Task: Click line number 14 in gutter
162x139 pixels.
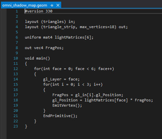Action: pyautogui.click(x=16, y=79)
